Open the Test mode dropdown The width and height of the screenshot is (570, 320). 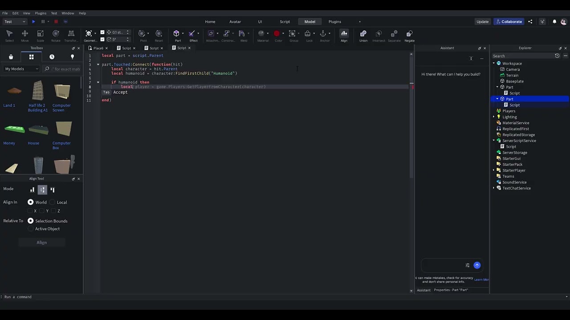coord(15,21)
